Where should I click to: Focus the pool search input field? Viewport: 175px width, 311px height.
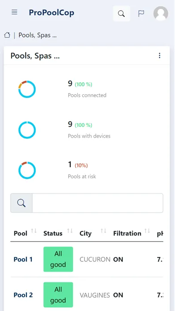point(98,203)
